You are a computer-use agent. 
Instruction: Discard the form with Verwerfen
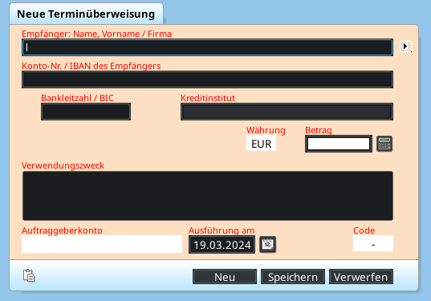coord(361,277)
